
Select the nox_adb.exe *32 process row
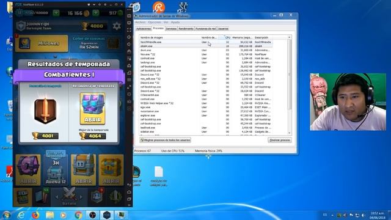tap(206, 79)
